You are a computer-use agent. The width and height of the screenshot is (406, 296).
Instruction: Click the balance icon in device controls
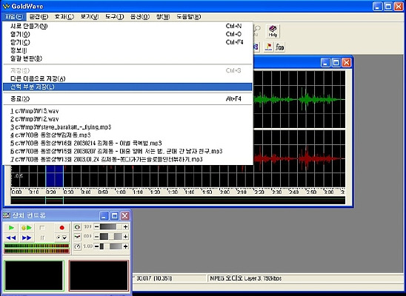(77, 237)
